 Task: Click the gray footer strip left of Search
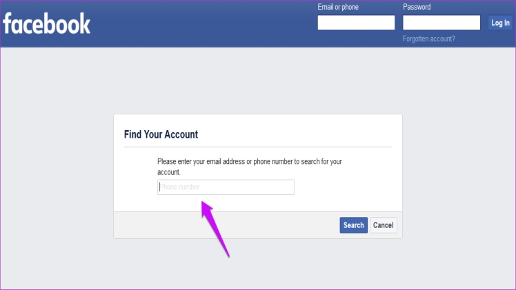226,225
